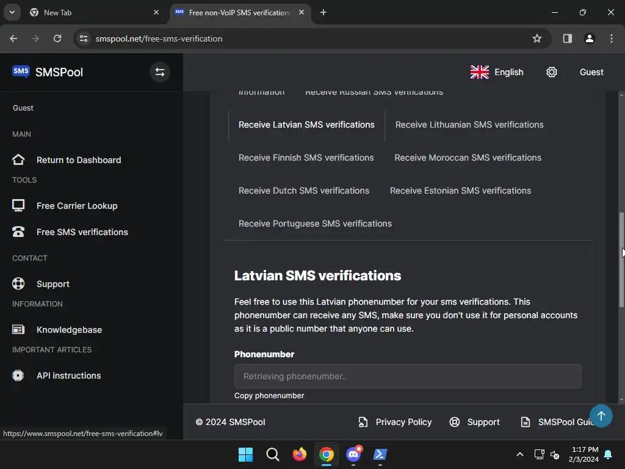Open Discord from taskbar
This screenshot has width=625, height=469.
353,454
